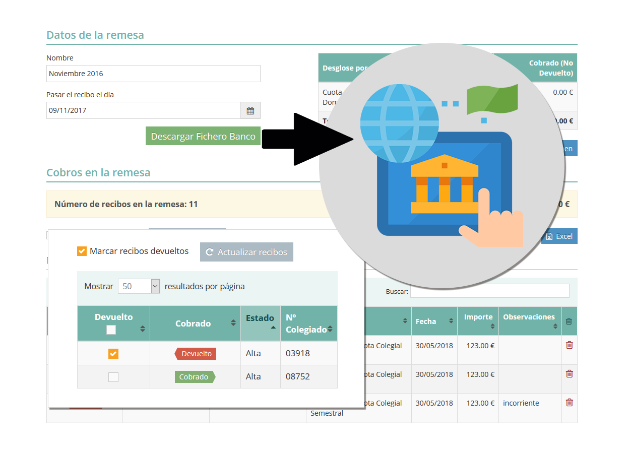The image size is (629, 453).
Task: Download the bank file with Descargar Fichero Banco
Action: pyautogui.click(x=203, y=136)
